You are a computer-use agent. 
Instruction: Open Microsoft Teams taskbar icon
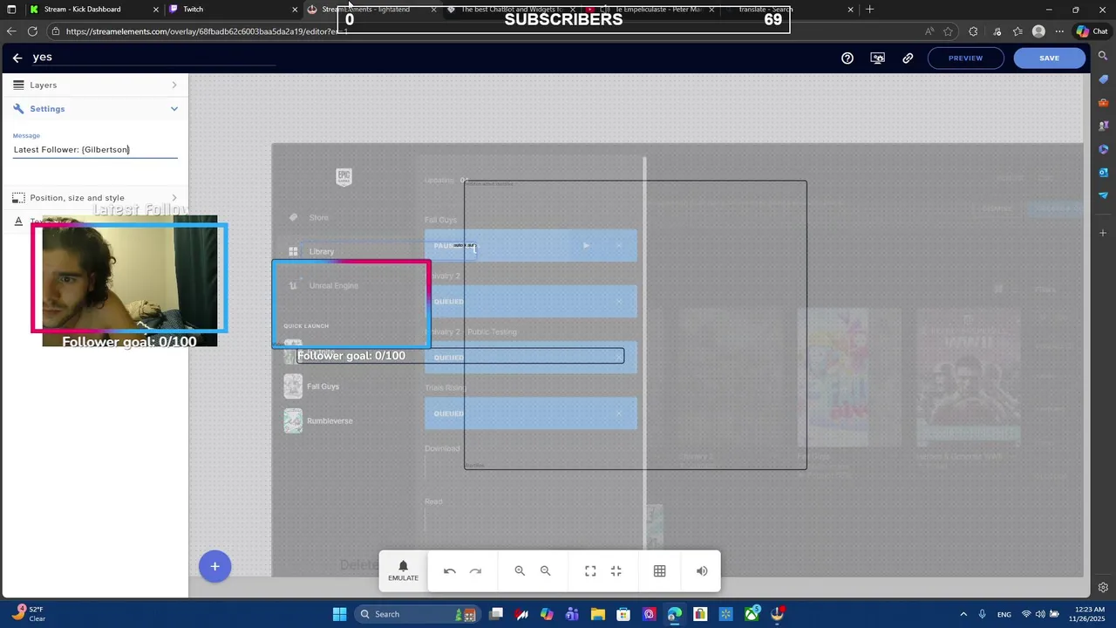pos(573,614)
